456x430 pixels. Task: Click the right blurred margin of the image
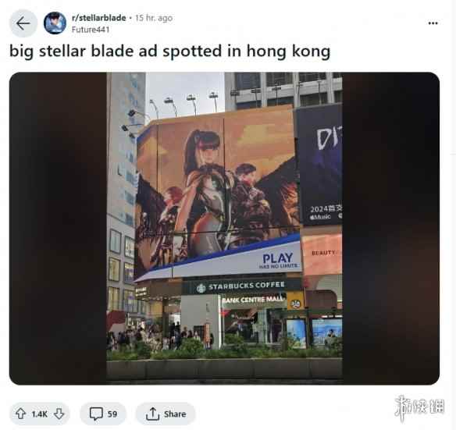(391, 228)
